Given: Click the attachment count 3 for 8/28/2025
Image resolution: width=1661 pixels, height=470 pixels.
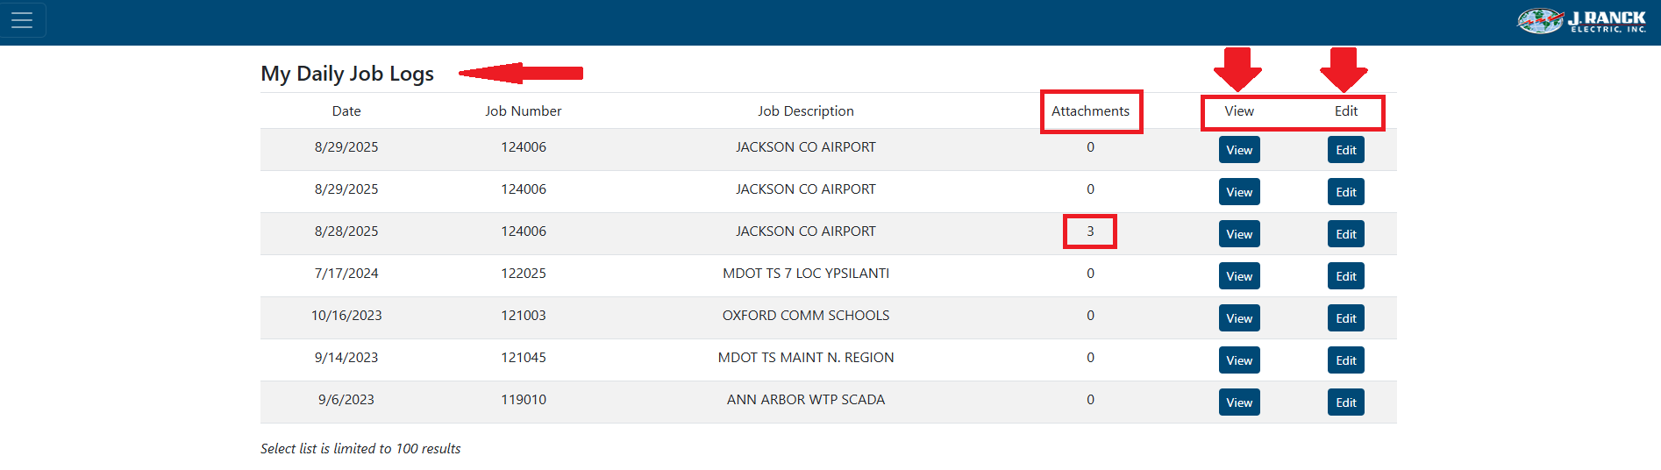Looking at the screenshot, I should 1090,231.
